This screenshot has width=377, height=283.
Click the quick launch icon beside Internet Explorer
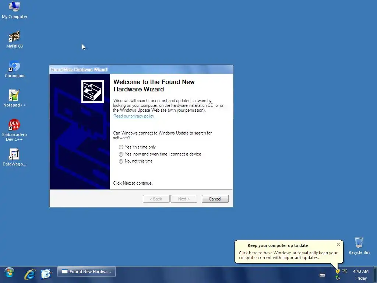(x=46, y=274)
